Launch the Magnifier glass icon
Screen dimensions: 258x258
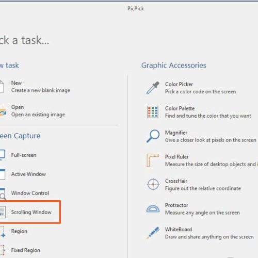pyautogui.click(x=153, y=136)
